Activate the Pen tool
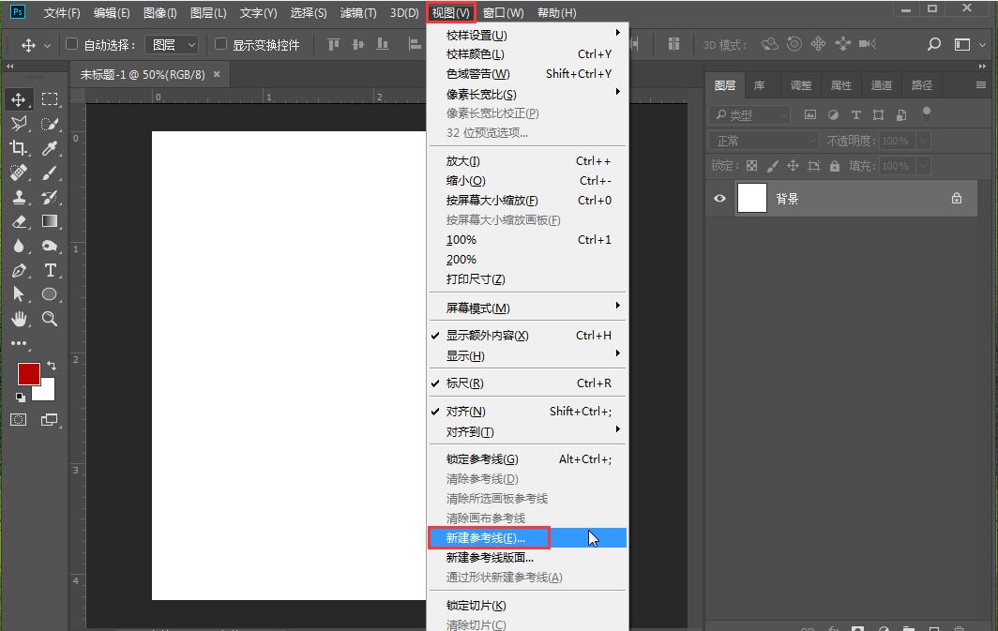This screenshot has width=998, height=631. [x=20, y=270]
